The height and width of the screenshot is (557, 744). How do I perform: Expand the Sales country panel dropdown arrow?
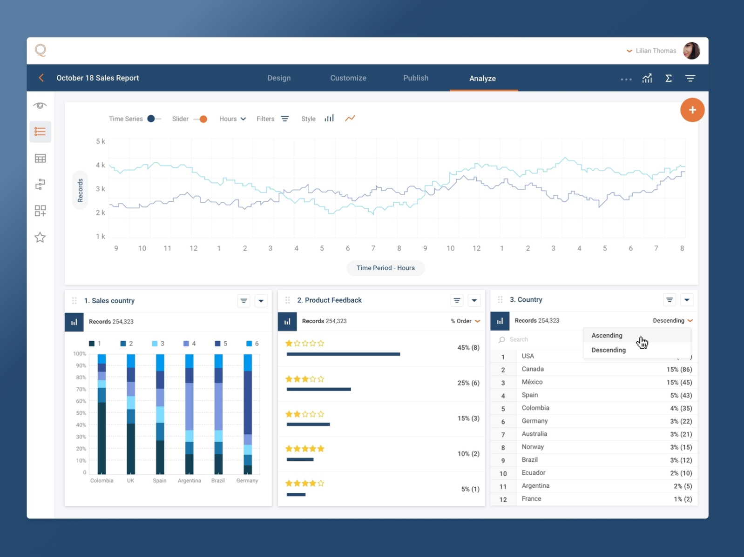(261, 301)
